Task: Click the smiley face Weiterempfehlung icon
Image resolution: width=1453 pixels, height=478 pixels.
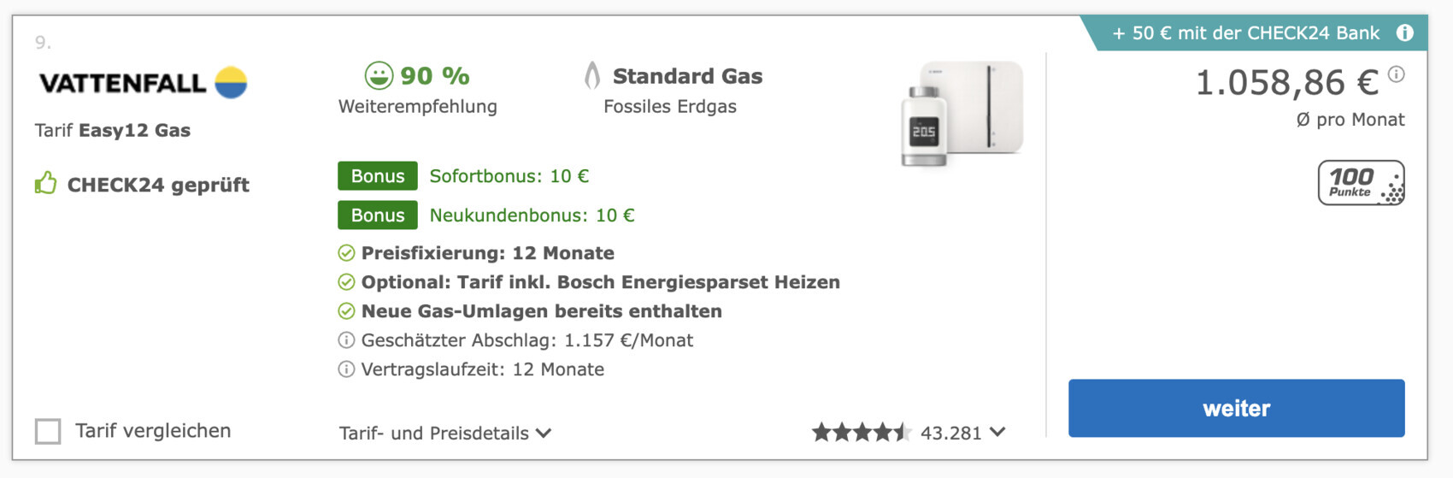Action: (x=379, y=75)
